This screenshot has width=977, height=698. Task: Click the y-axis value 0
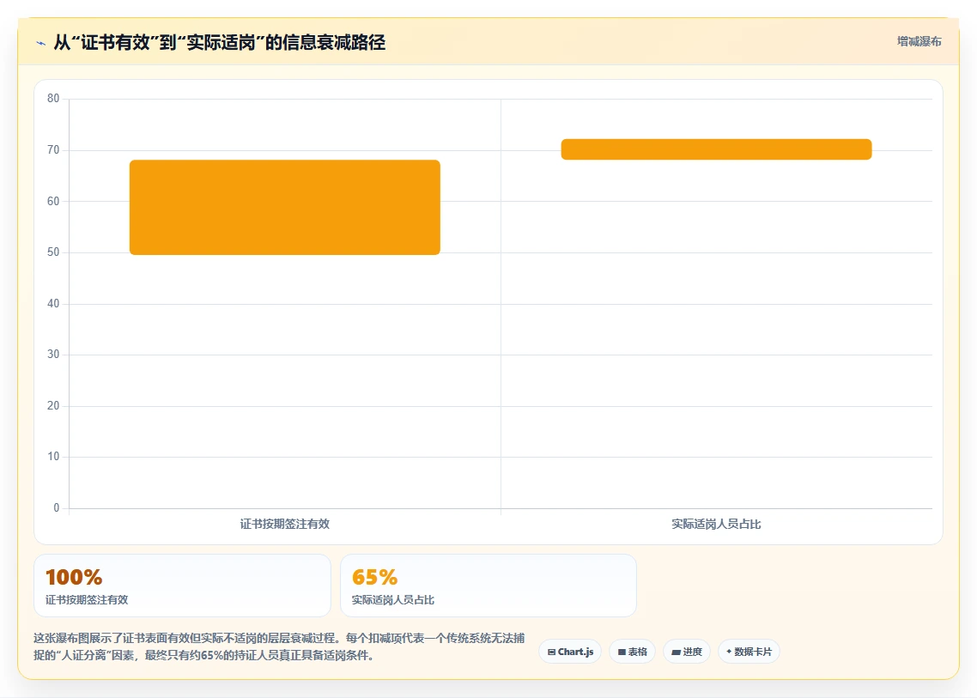point(57,508)
